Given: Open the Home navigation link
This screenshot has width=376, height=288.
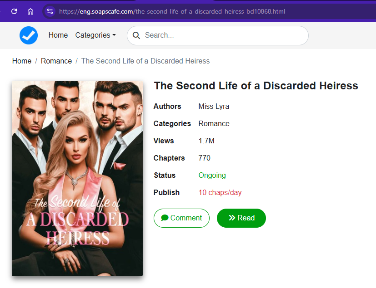Looking at the screenshot, I should tap(58, 35).
